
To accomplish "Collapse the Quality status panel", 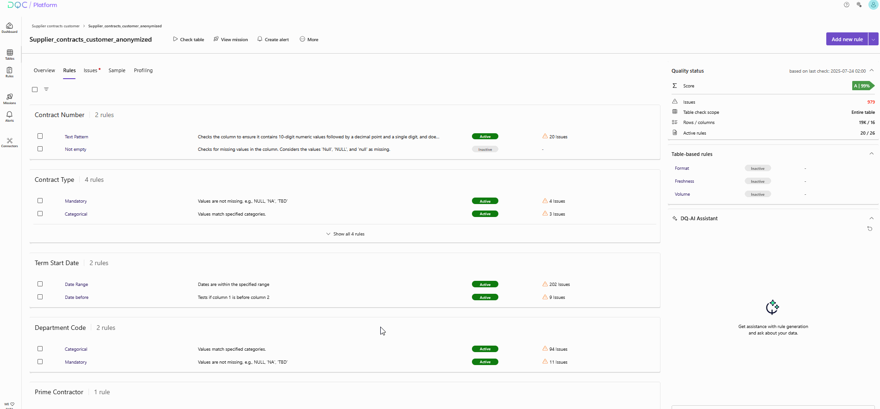I will click(872, 70).
